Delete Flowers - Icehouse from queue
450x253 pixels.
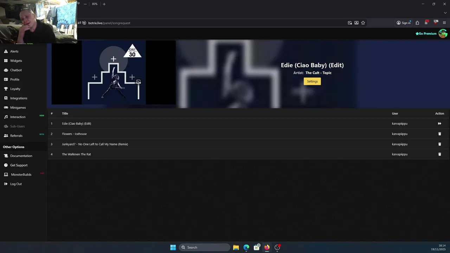pos(439,134)
